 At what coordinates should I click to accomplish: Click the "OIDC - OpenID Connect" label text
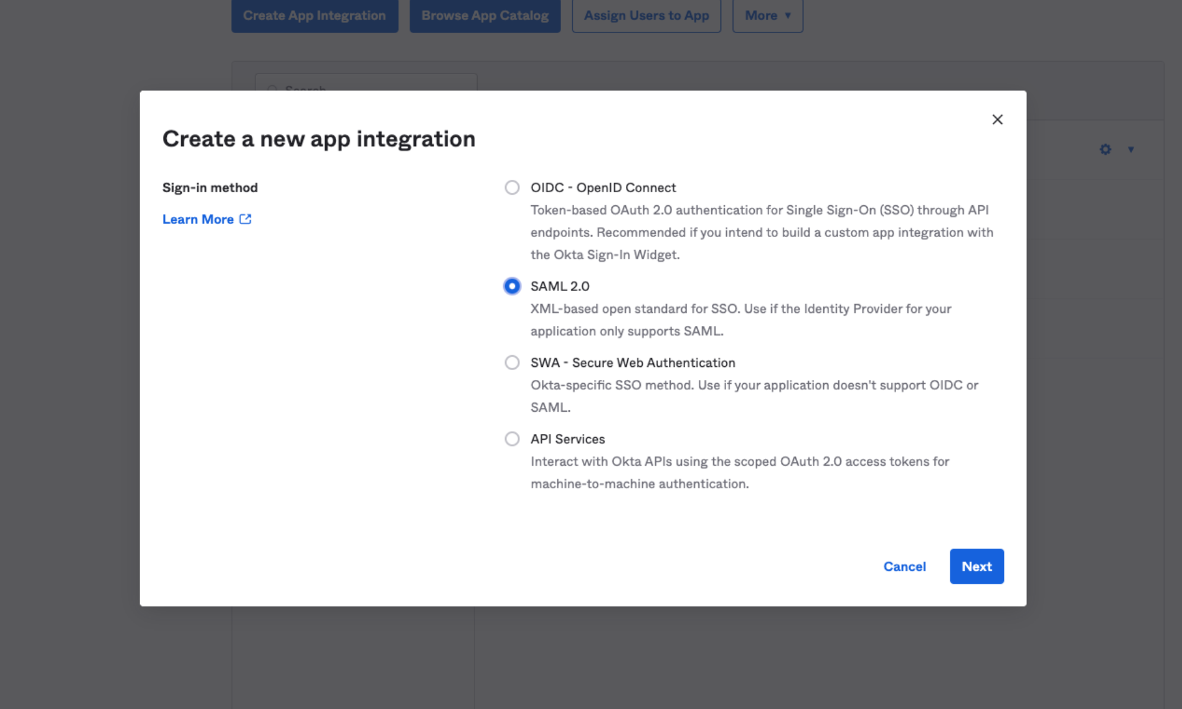[603, 188]
